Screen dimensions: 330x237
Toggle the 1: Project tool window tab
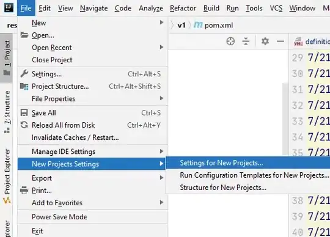pos(7,58)
